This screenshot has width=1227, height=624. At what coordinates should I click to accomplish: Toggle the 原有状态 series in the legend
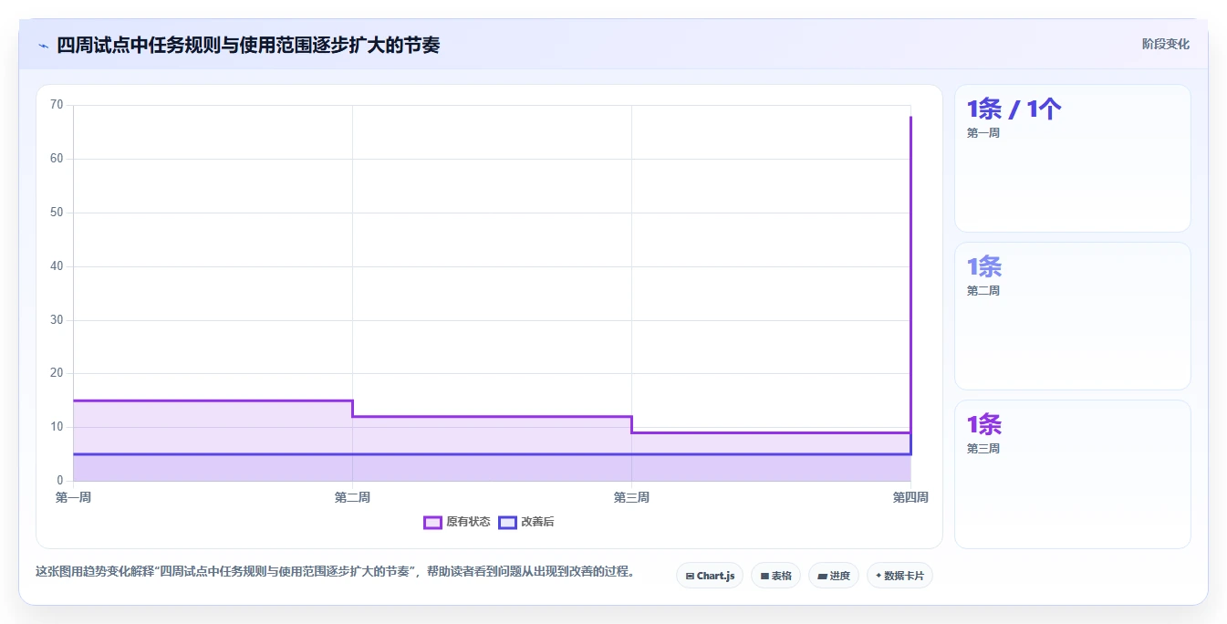[457, 522]
